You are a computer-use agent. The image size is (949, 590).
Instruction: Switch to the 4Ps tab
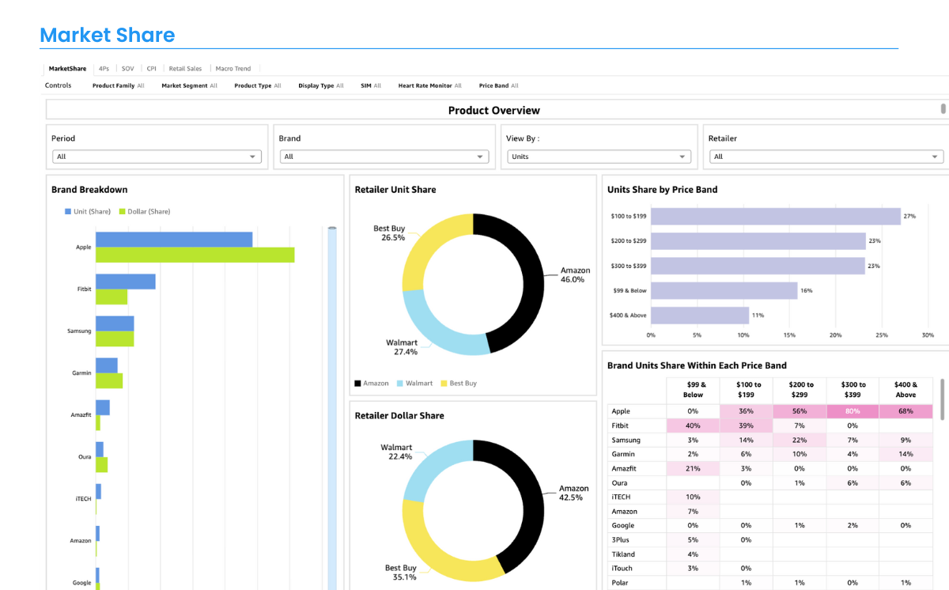coord(104,69)
